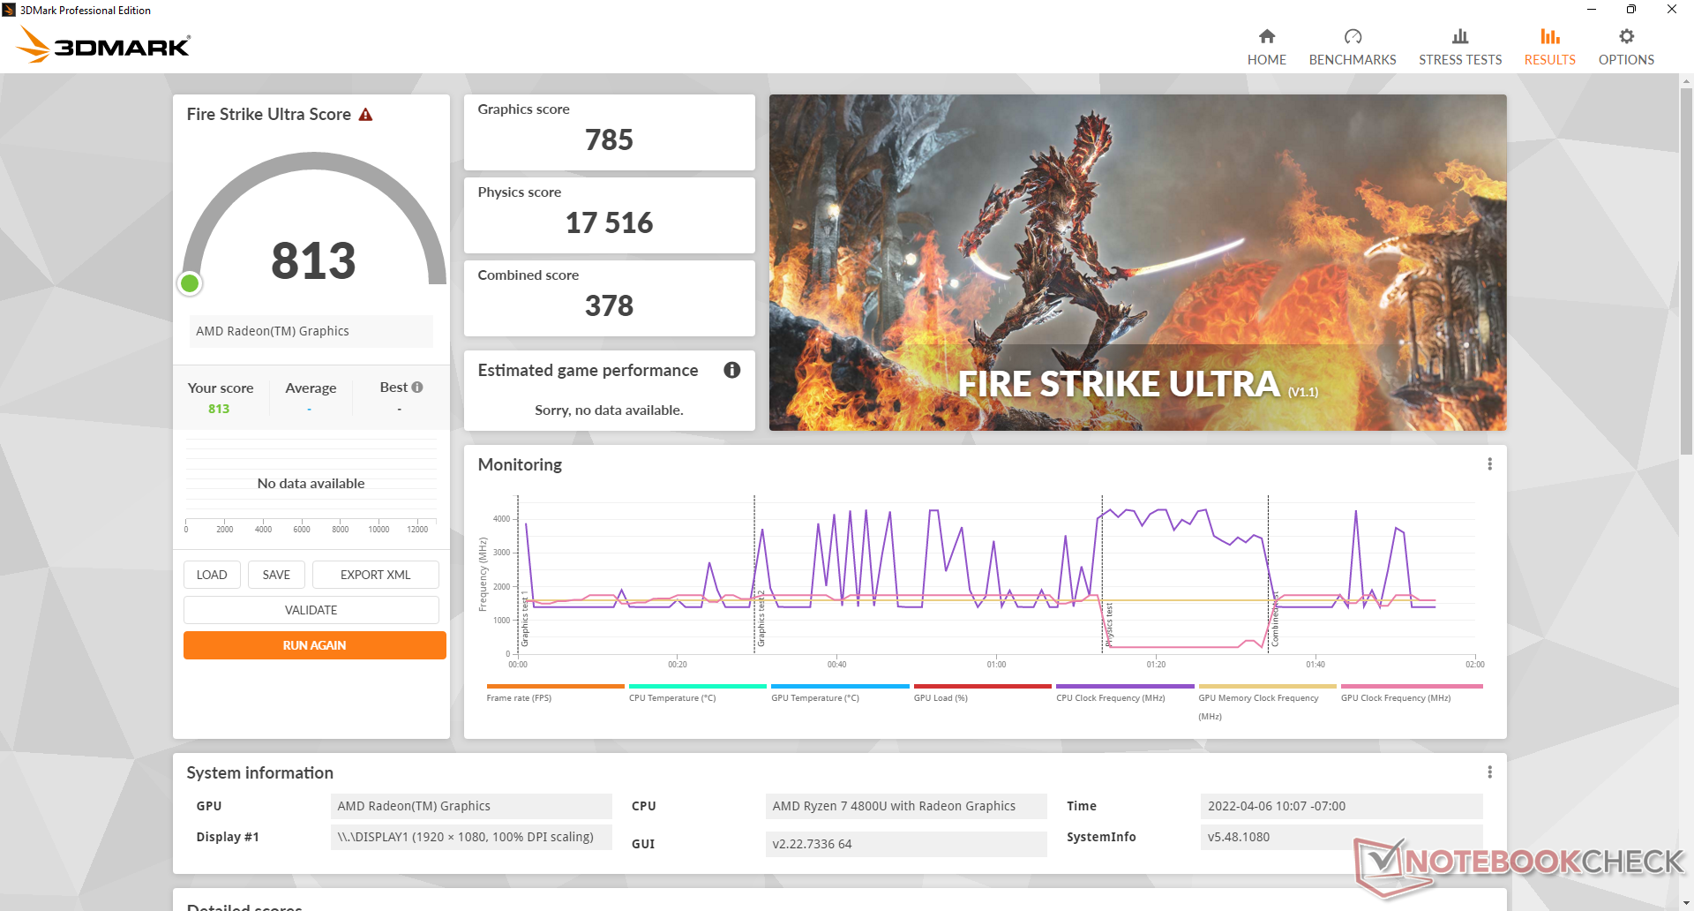The height and width of the screenshot is (911, 1694).
Task: Click the CPU field AMD Ryzen 7 4800U
Action: tap(906, 806)
